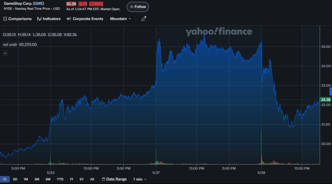Select the 6M time range

click(48, 179)
